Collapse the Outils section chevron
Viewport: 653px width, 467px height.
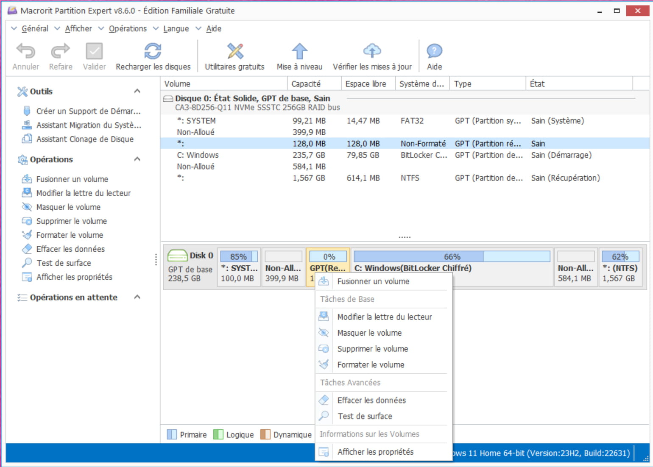137,91
